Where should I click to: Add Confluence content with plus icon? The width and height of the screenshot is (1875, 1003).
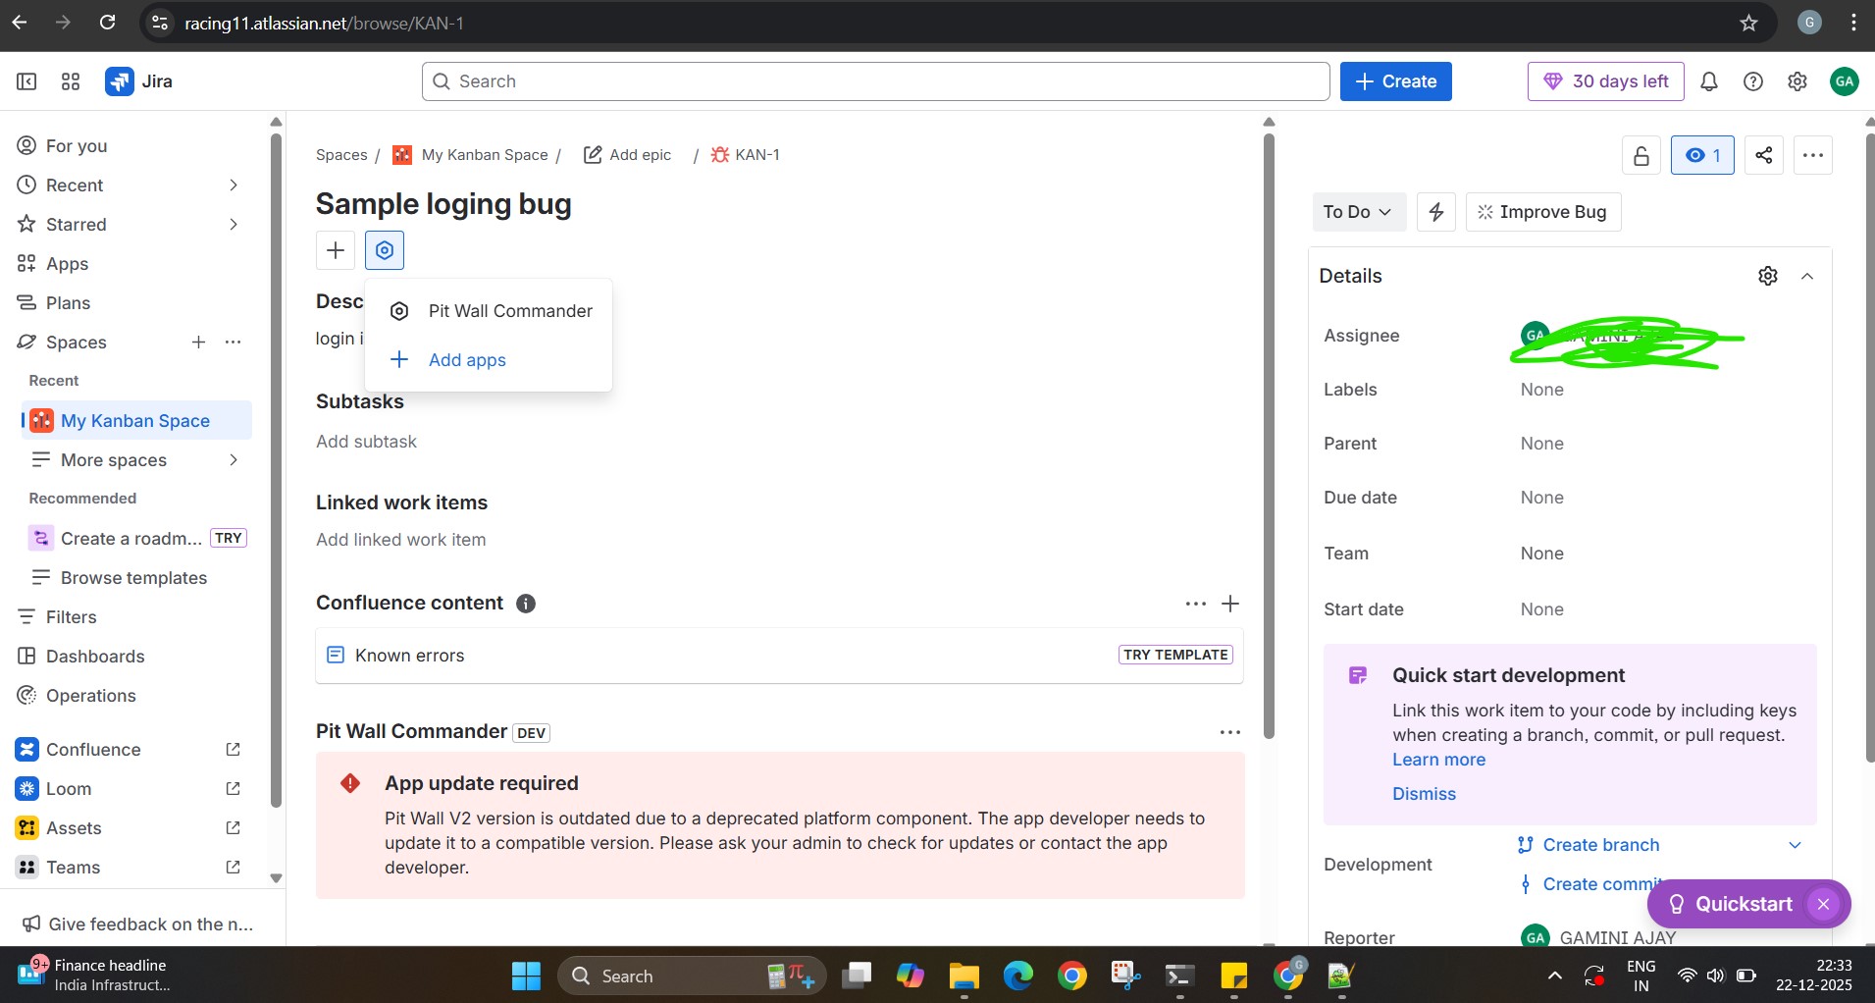pos(1230,604)
